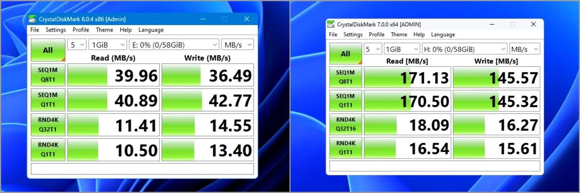Screen dimensions: 580x193
Task: Click read result 11.41
Action: point(114,124)
